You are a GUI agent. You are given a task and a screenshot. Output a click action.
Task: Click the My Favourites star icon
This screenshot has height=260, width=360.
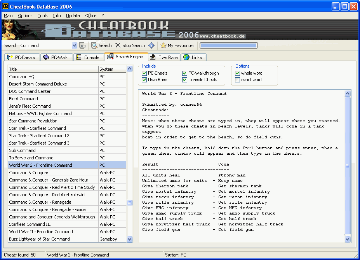163,45
